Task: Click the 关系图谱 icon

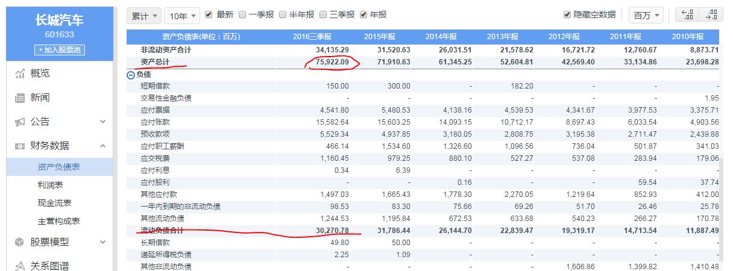Action: pos(19,266)
